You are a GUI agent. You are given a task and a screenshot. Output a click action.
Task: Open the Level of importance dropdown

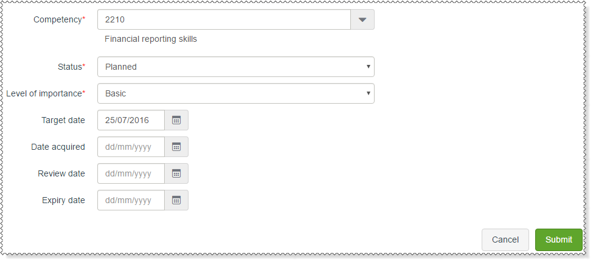[235, 93]
